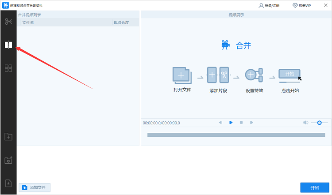The height and width of the screenshot is (195, 332).
Task: Click the 登录/注册 login link
Action: (269, 5)
